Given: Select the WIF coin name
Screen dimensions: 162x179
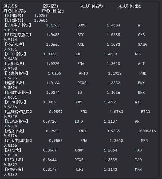Looking at the screenshot, I should coord(138,102).
